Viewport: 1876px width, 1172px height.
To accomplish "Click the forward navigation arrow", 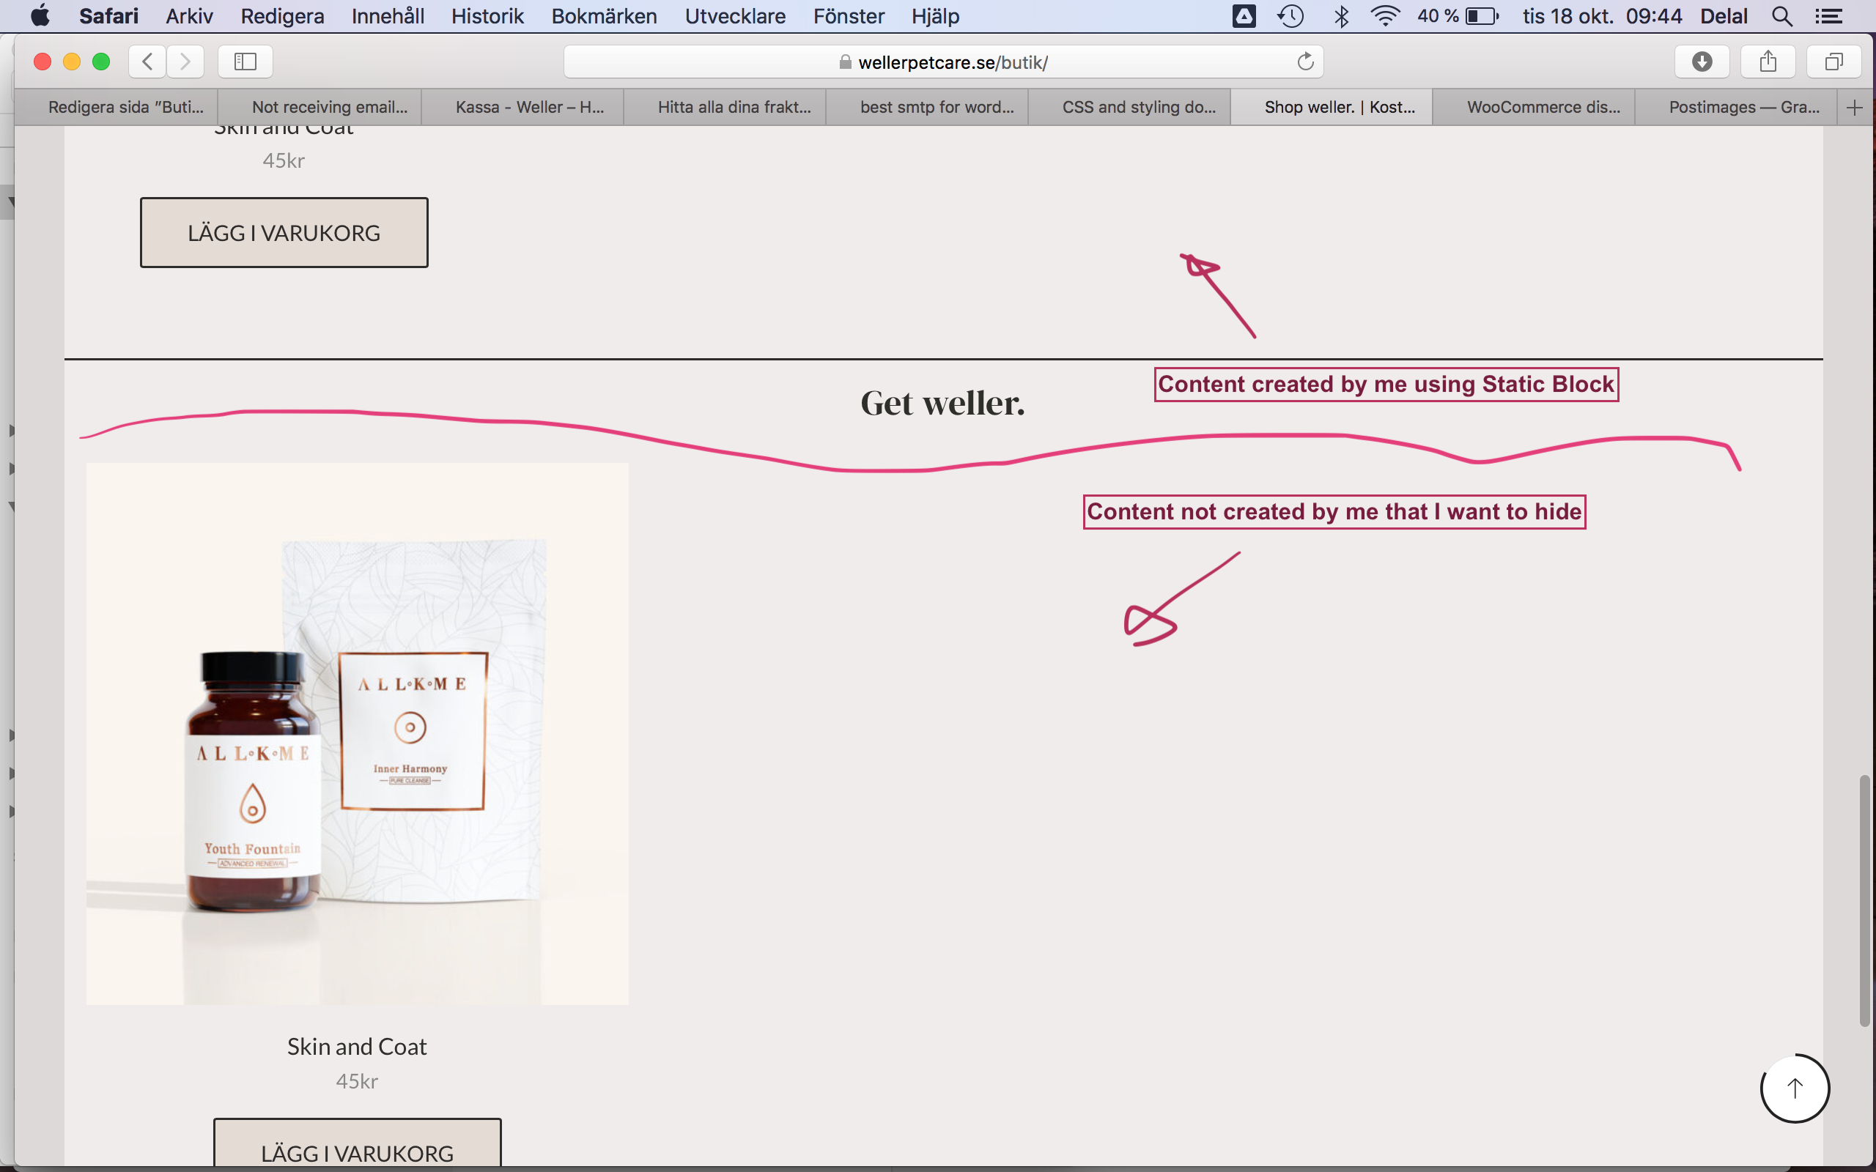I will click(x=185, y=62).
